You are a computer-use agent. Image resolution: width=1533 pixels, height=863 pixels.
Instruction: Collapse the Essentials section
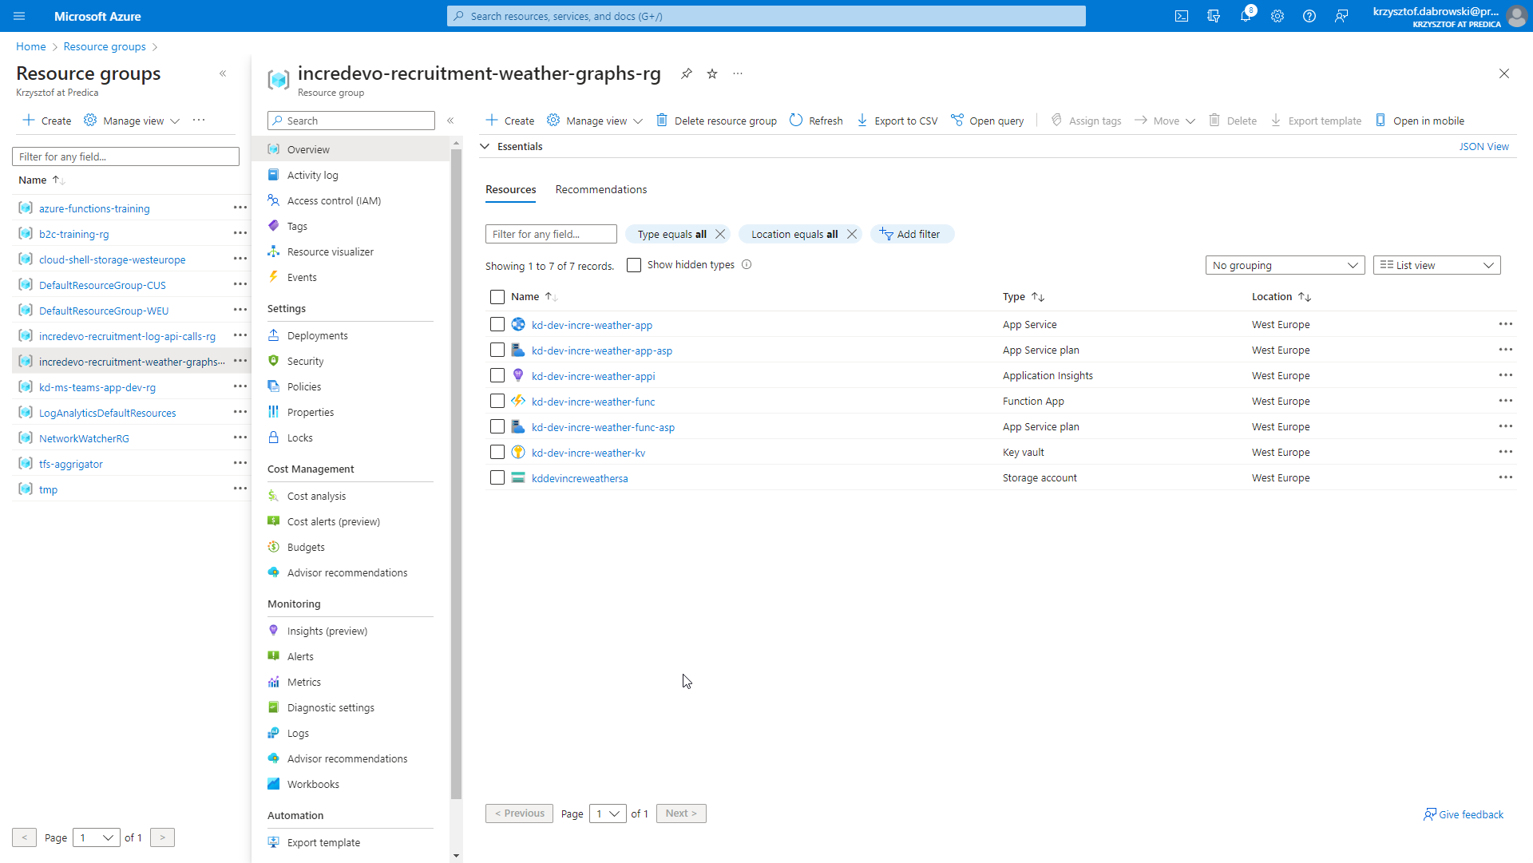pos(485,146)
